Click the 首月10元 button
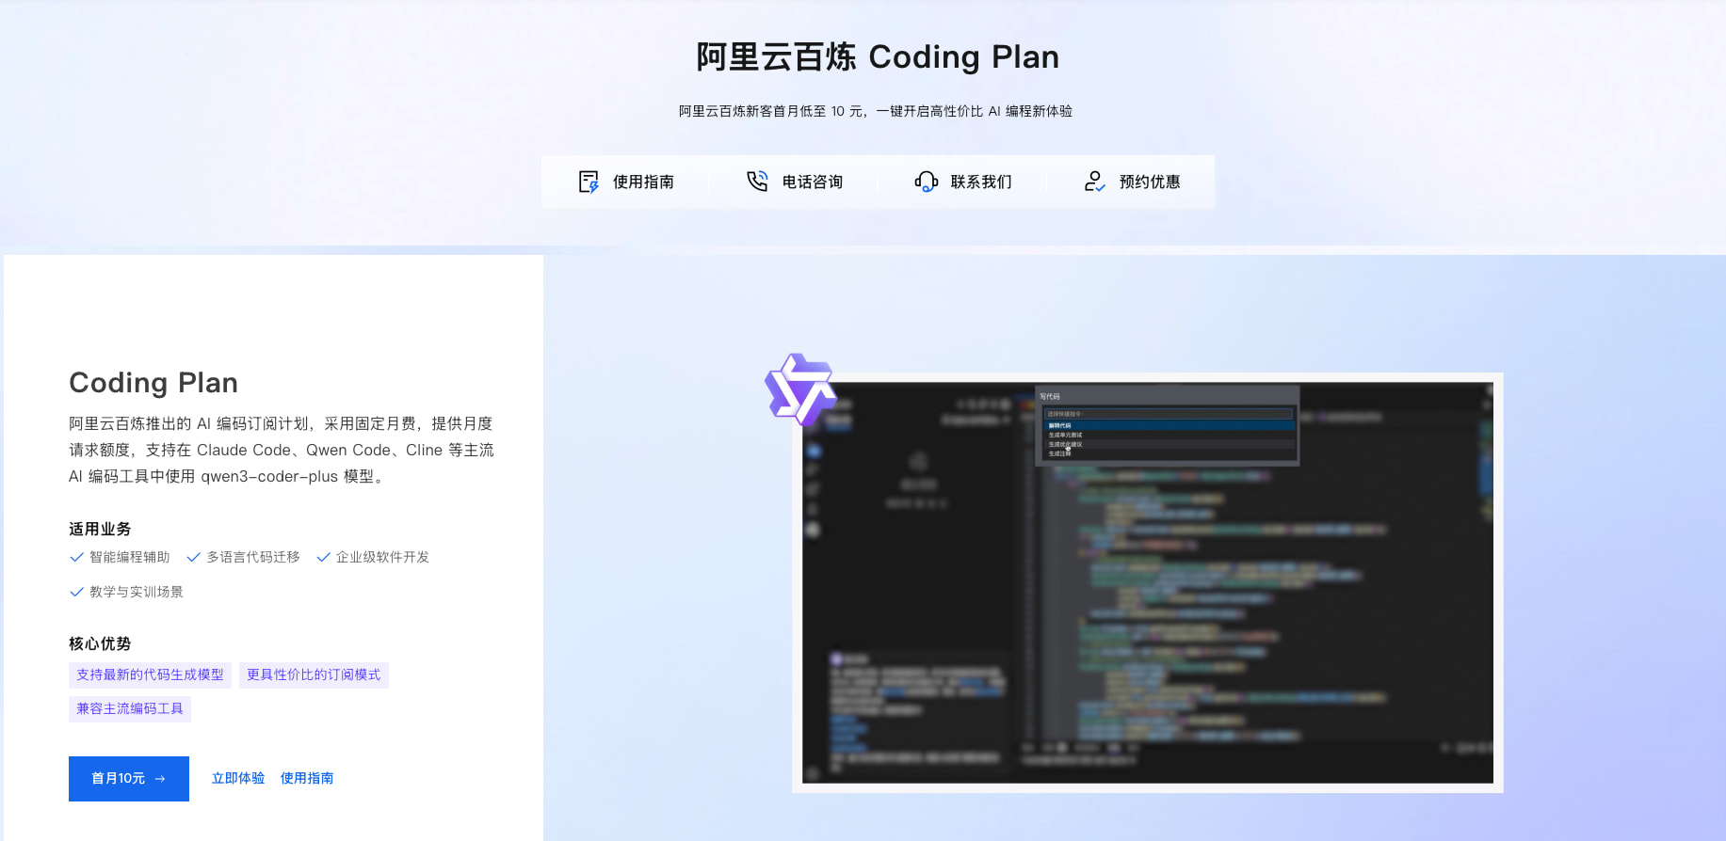The width and height of the screenshot is (1726, 841). click(x=129, y=779)
